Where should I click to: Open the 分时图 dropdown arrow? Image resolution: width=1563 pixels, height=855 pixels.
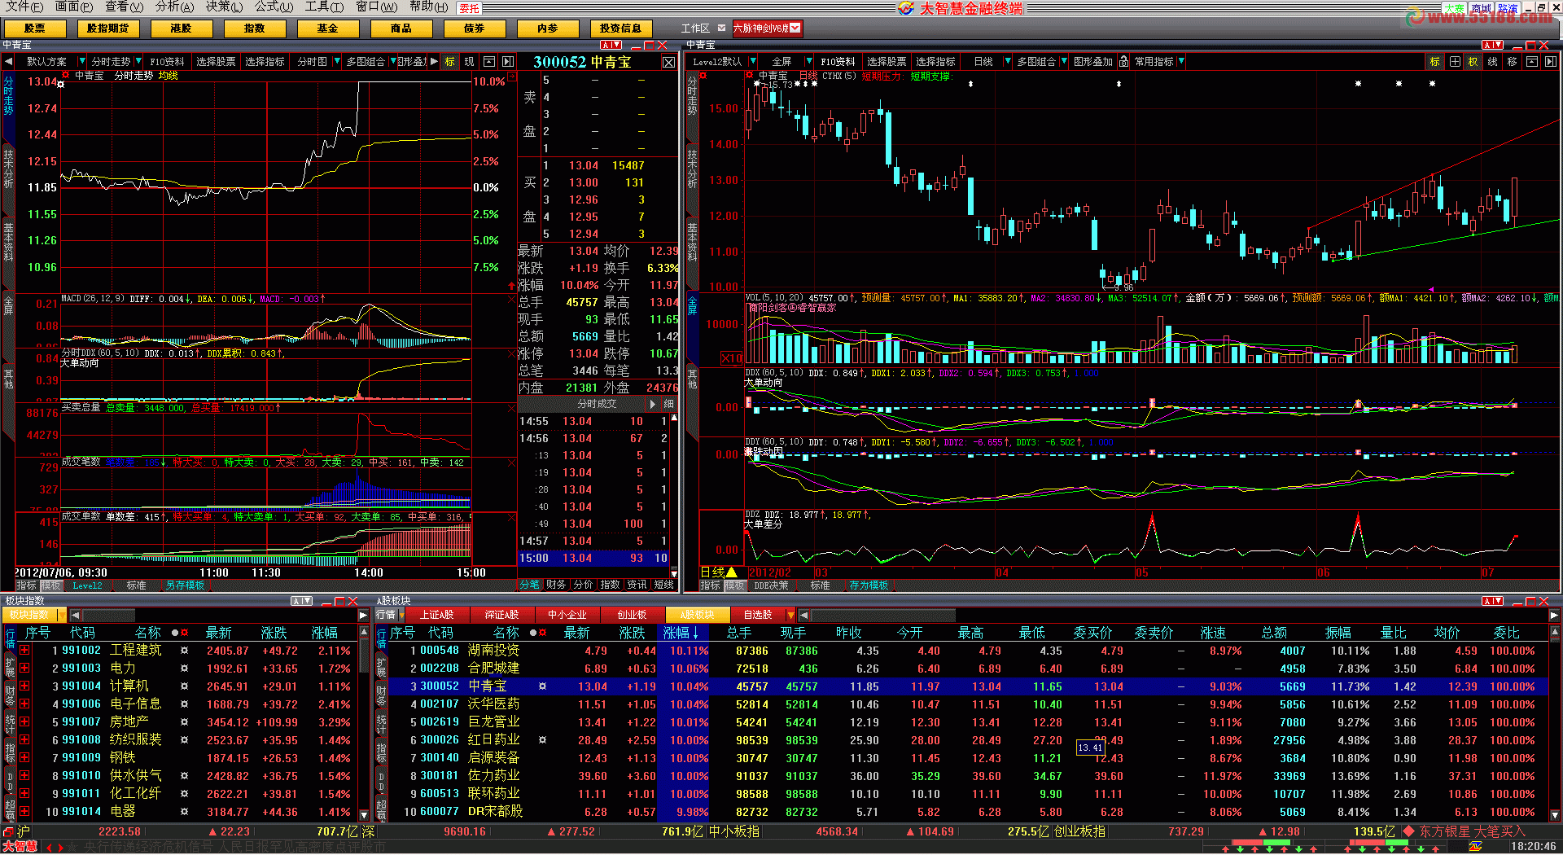336,62
